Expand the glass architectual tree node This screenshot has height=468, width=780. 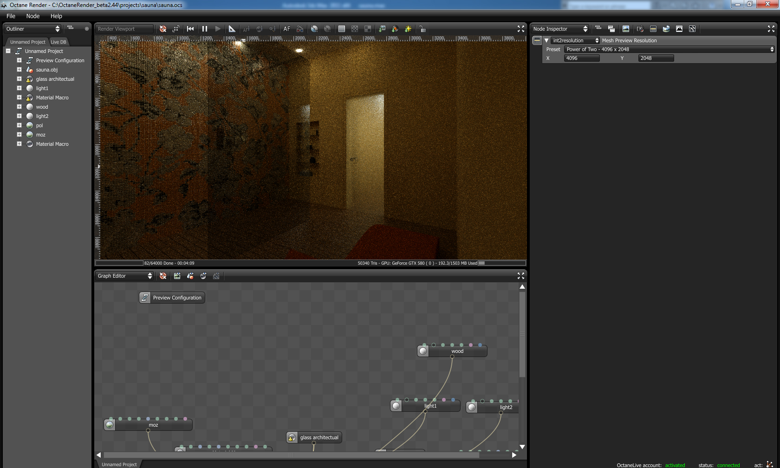[x=19, y=79]
